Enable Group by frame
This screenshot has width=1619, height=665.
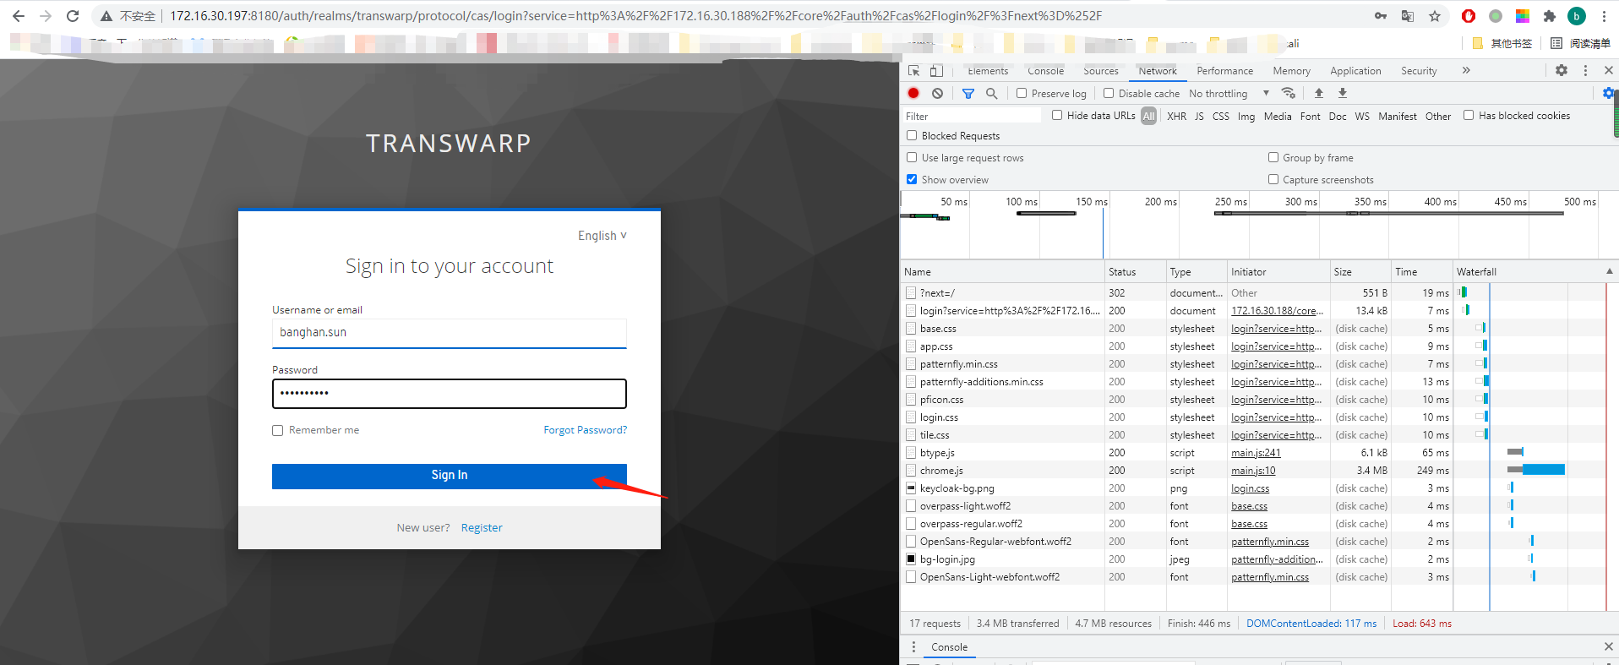1273,157
